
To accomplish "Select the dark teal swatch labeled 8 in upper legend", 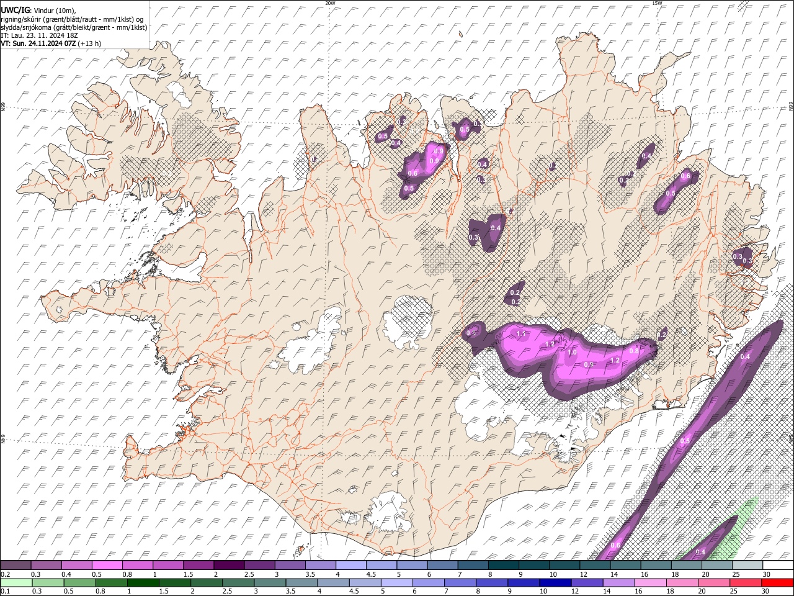I will click(x=502, y=565).
